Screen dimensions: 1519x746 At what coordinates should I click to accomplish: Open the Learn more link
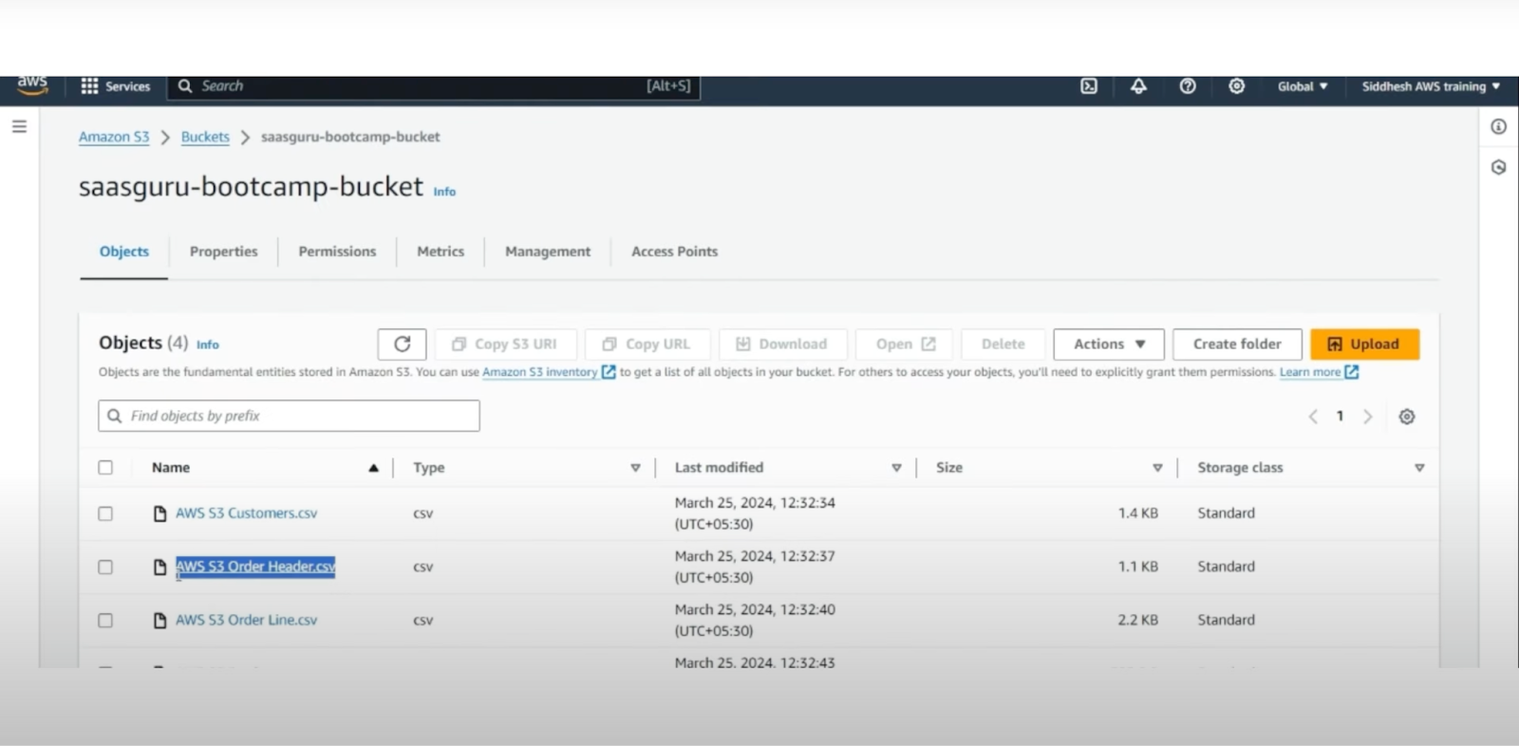[1310, 372]
